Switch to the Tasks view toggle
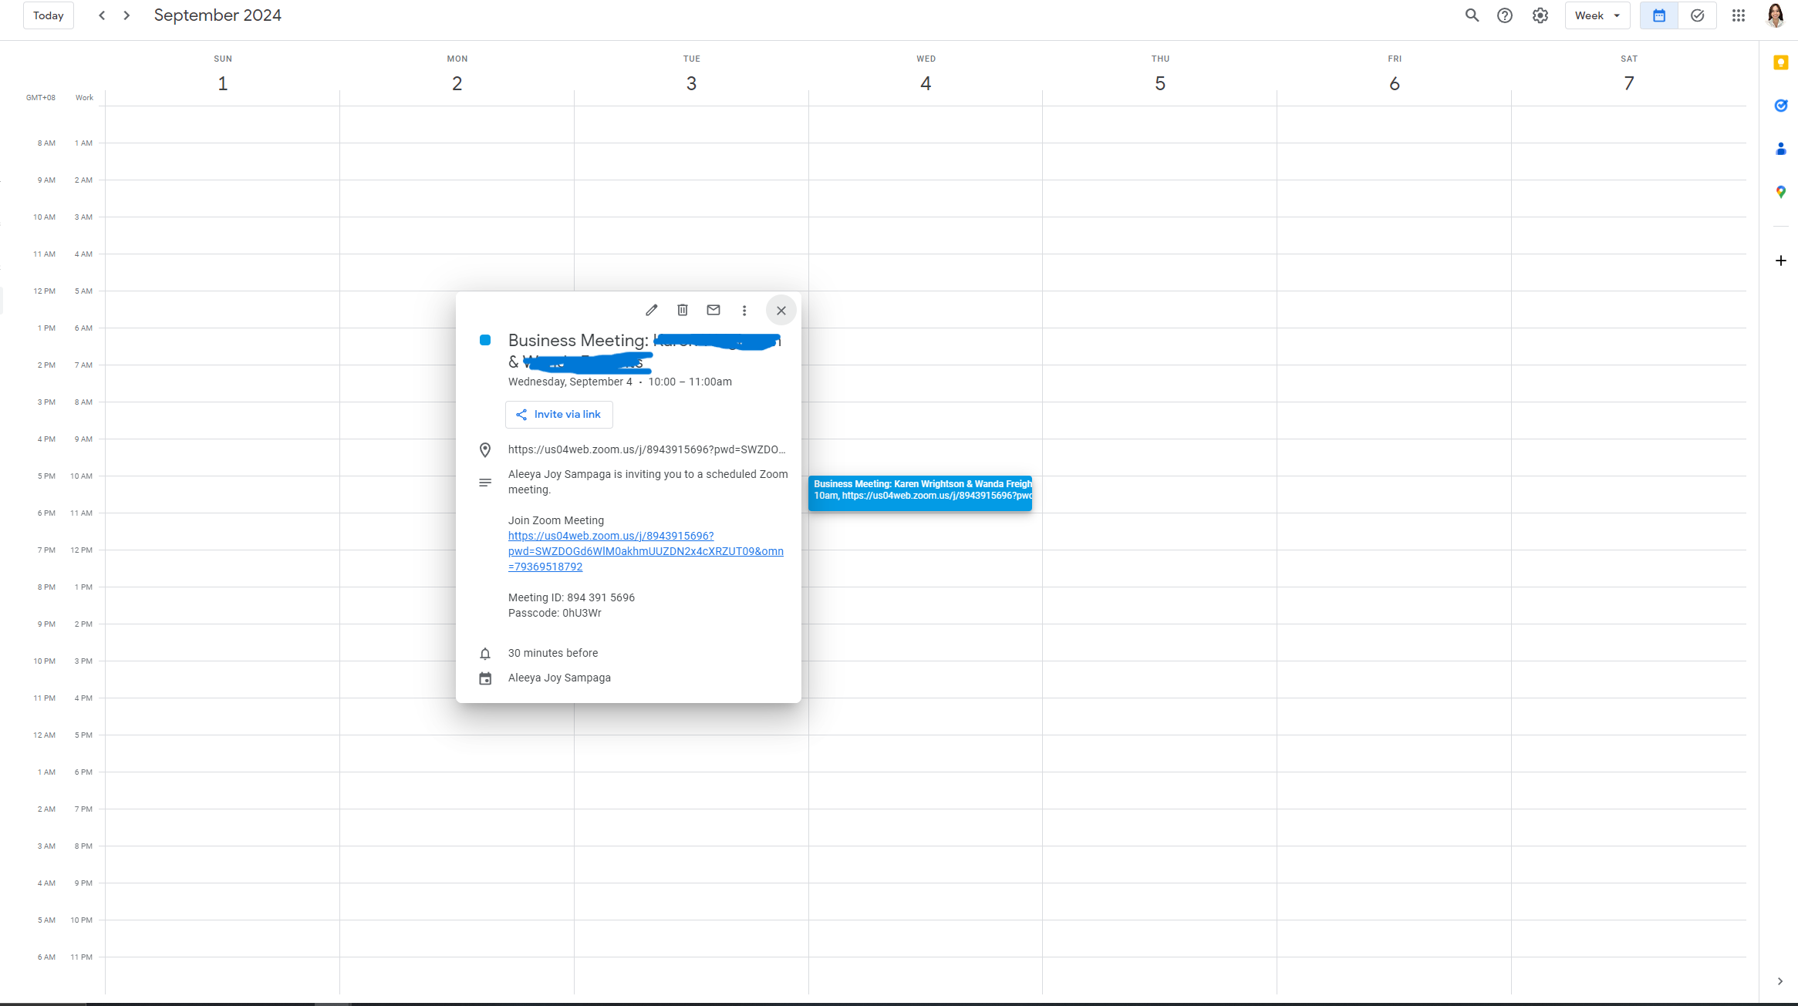The height and width of the screenshot is (1006, 1798). [x=1698, y=15]
